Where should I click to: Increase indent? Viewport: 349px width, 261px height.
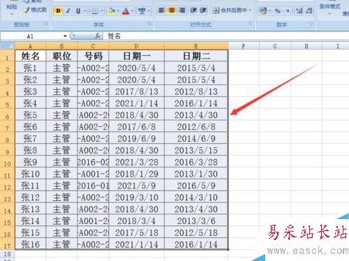203,10
